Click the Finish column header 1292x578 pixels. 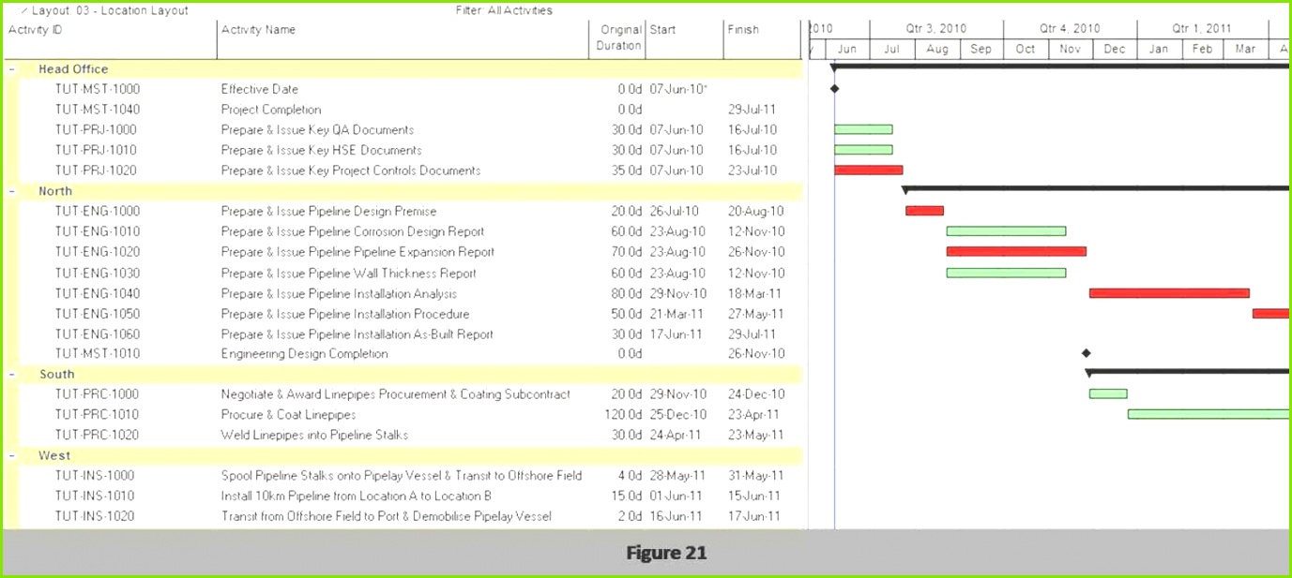(x=742, y=30)
